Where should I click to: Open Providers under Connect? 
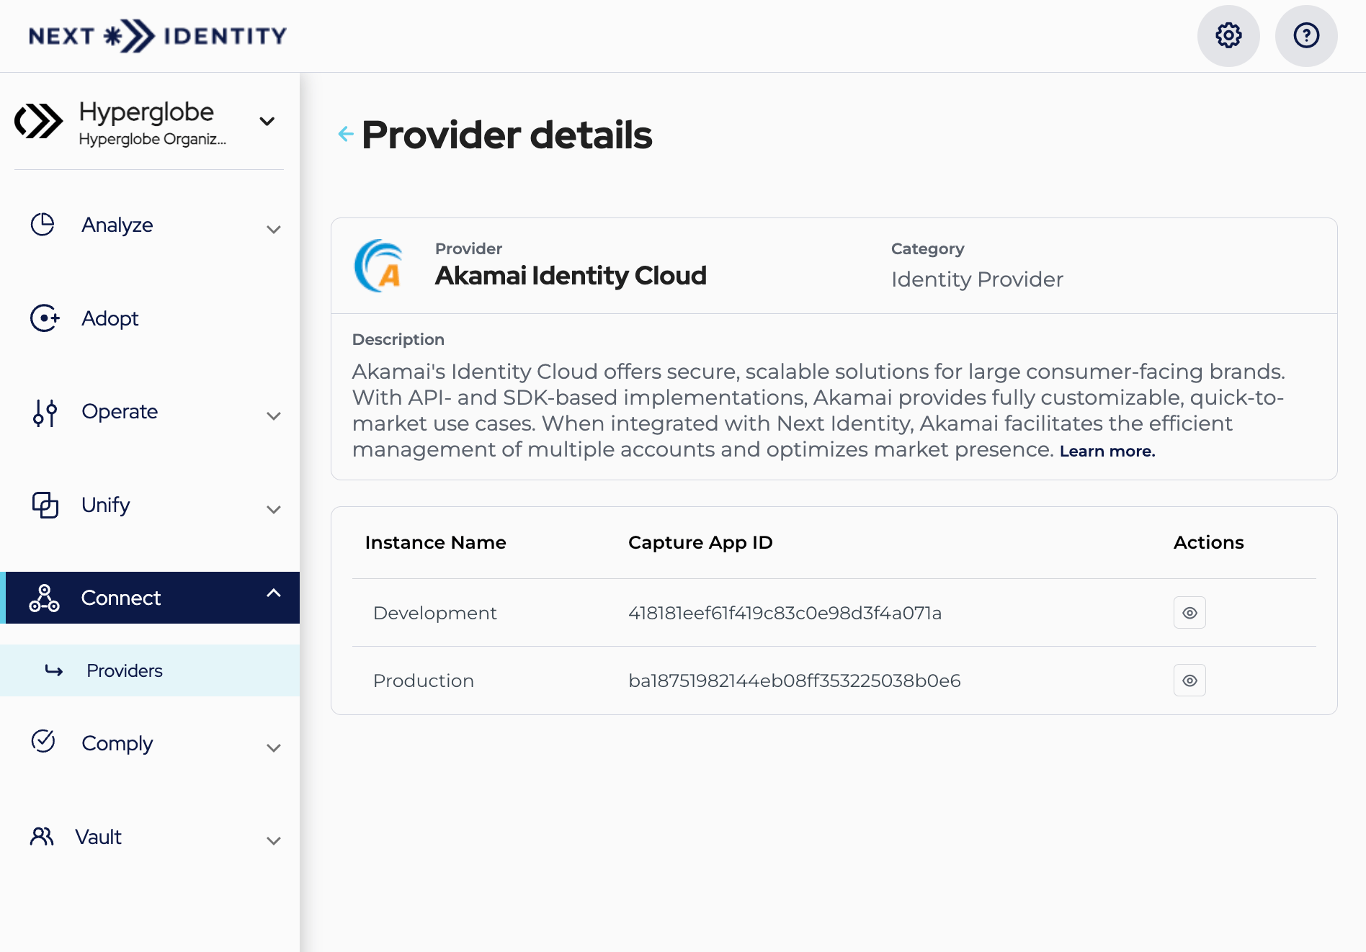[150, 670]
